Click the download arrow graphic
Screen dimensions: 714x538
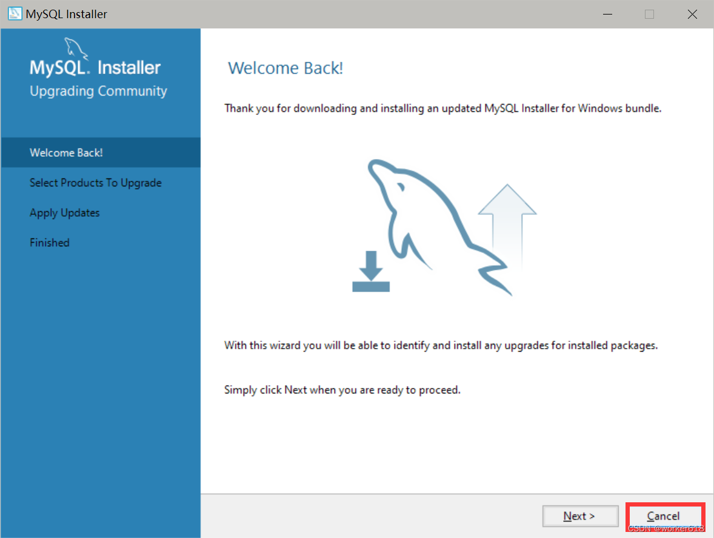pos(371,271)
